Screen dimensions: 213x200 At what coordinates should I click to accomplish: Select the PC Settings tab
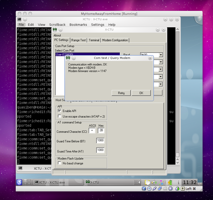click(x=61, y=40)
